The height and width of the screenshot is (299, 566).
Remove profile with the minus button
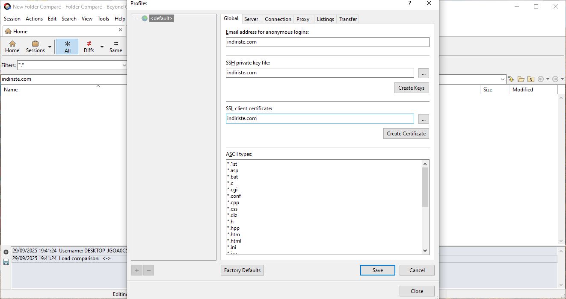pyautogui.click(x=148, y=270)
